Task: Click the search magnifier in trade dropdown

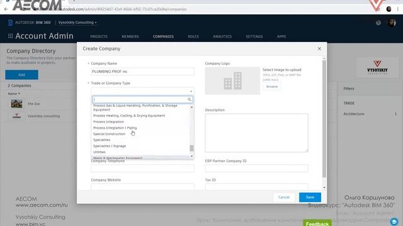Action: point(190,99)
